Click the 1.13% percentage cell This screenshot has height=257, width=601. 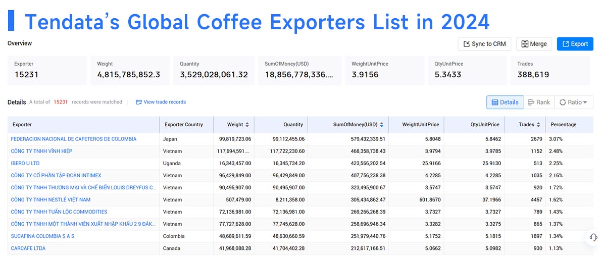(556, 248)
